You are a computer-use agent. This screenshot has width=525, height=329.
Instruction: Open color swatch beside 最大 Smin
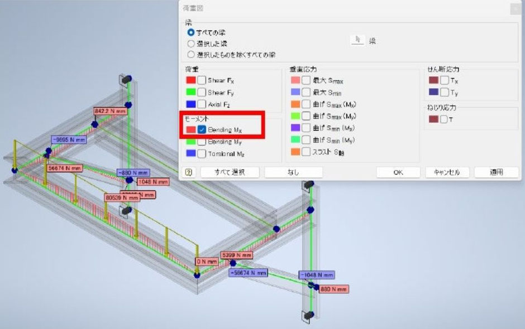(295, 92)
